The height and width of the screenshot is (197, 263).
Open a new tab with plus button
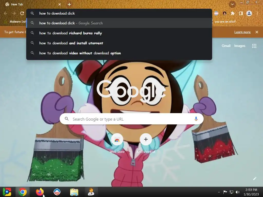pos(69,4)
